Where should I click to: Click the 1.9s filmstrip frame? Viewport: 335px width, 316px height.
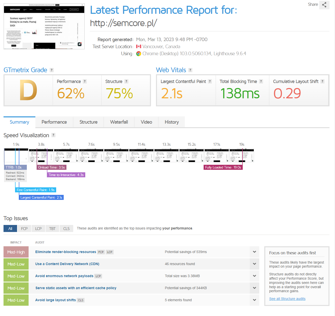point(16,155)
